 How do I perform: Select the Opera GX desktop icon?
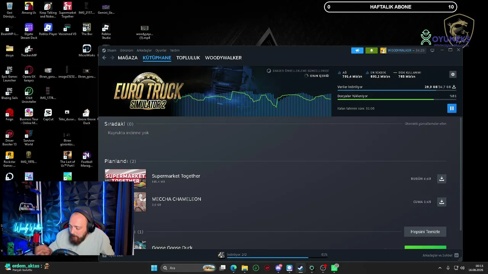29,74
